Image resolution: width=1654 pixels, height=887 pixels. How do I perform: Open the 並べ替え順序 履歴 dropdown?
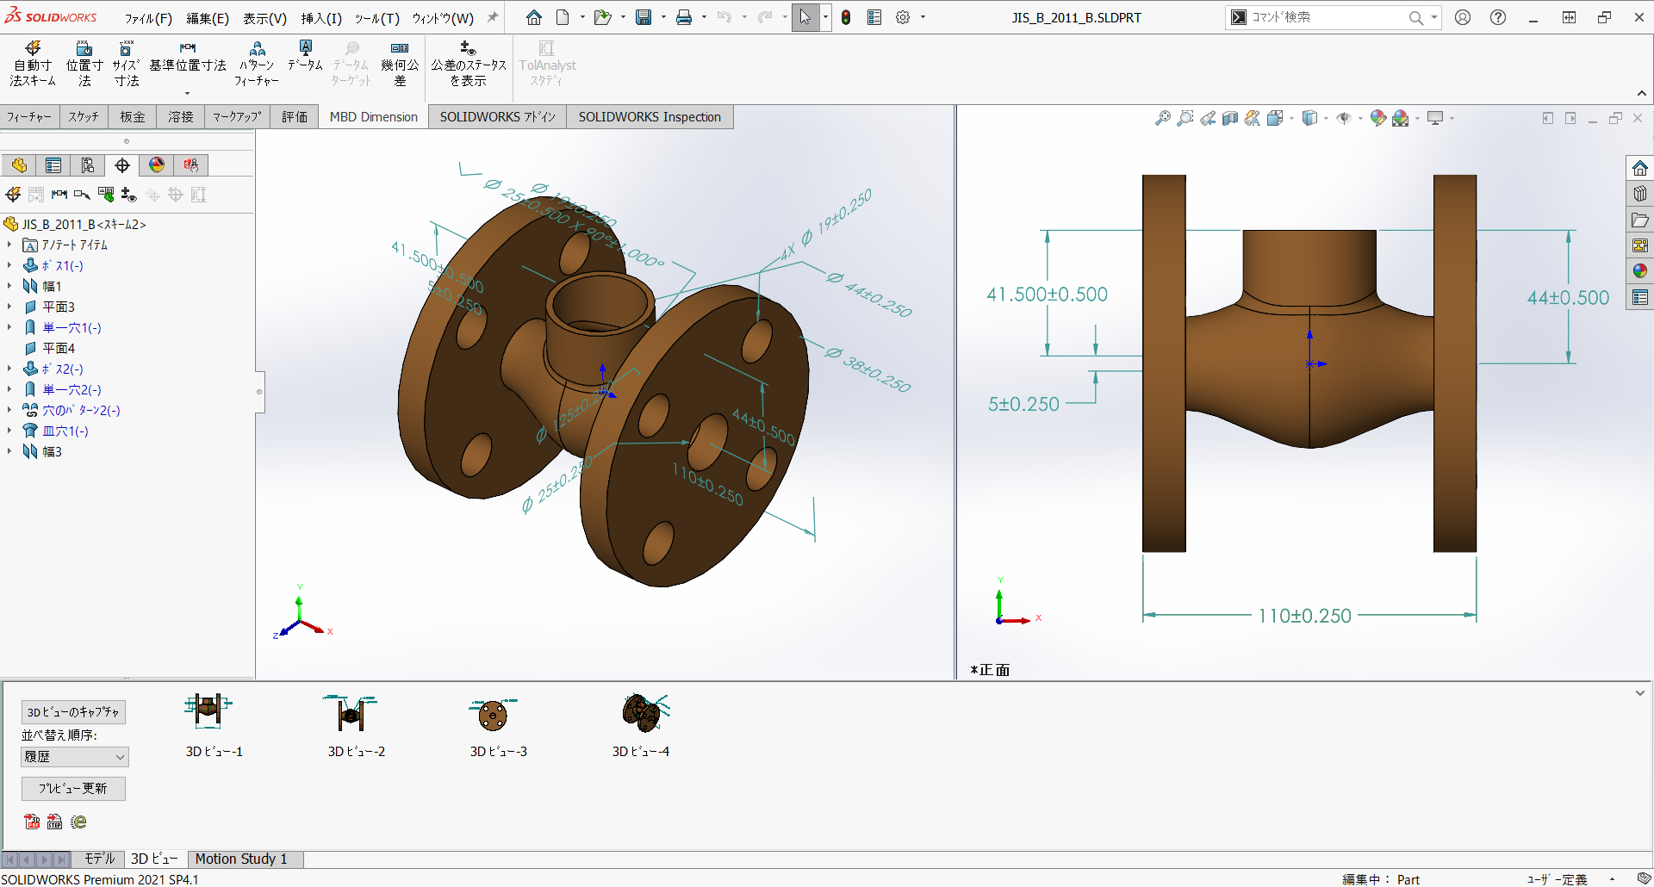[74, 757]
